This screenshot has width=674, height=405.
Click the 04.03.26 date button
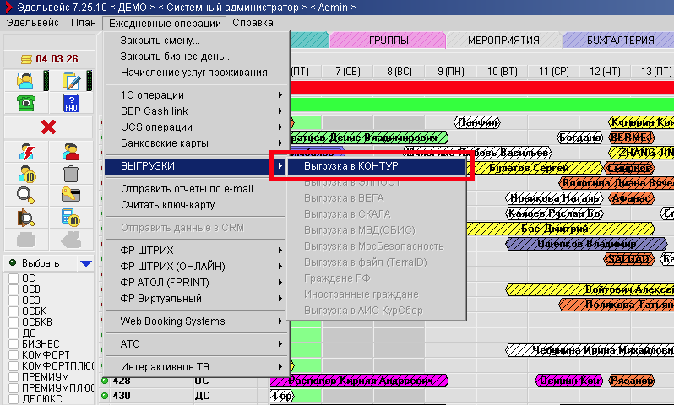coord(48,58)
